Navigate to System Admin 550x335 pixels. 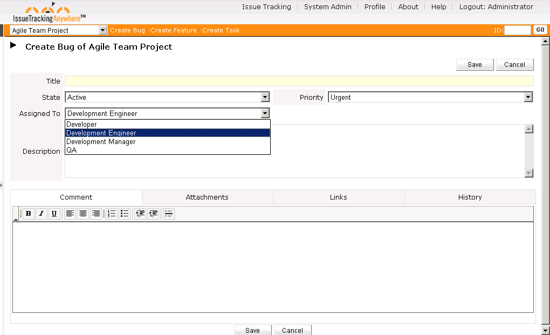327,7
